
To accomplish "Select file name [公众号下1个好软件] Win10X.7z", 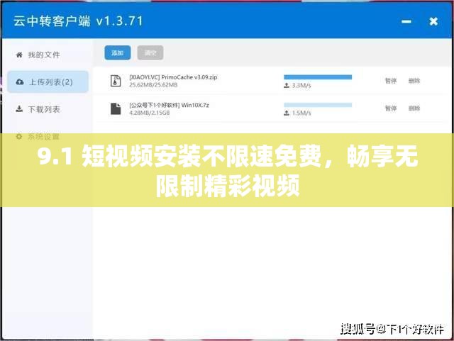I will pos(169,105).
